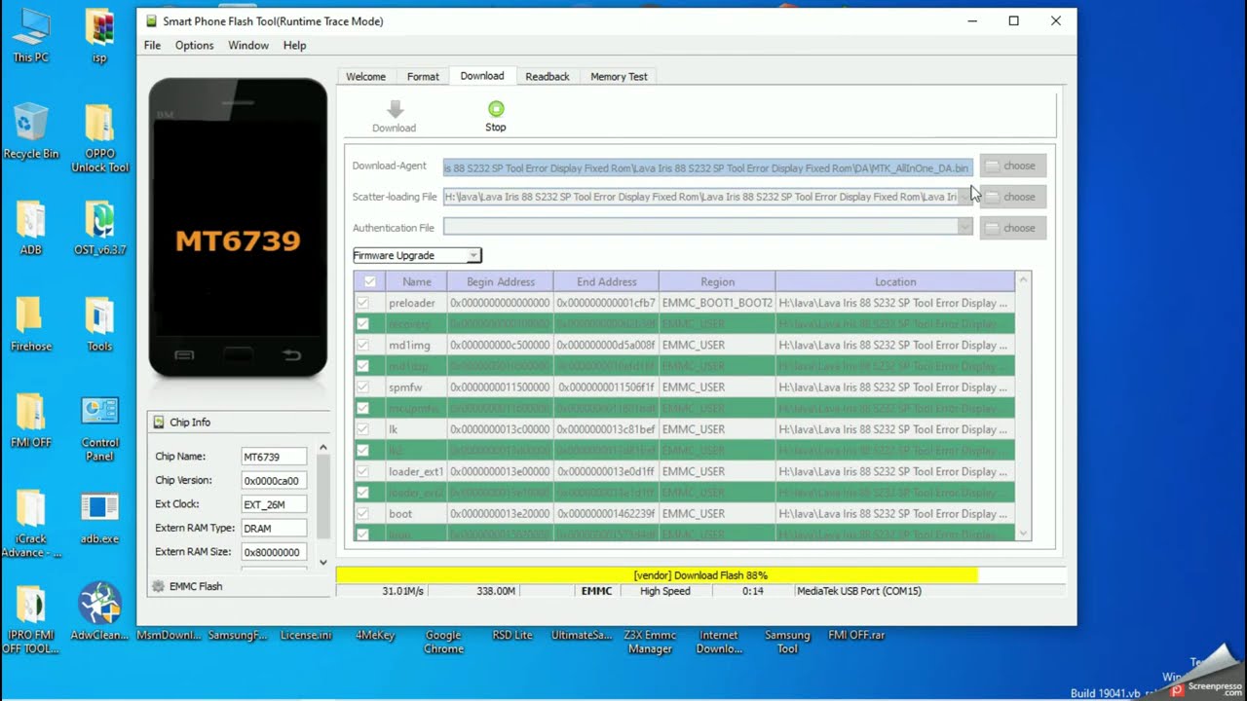The width and height of the screenshot is (1247, 701).
Task: Click the Begin Address column header
Action: click(500, 281)
